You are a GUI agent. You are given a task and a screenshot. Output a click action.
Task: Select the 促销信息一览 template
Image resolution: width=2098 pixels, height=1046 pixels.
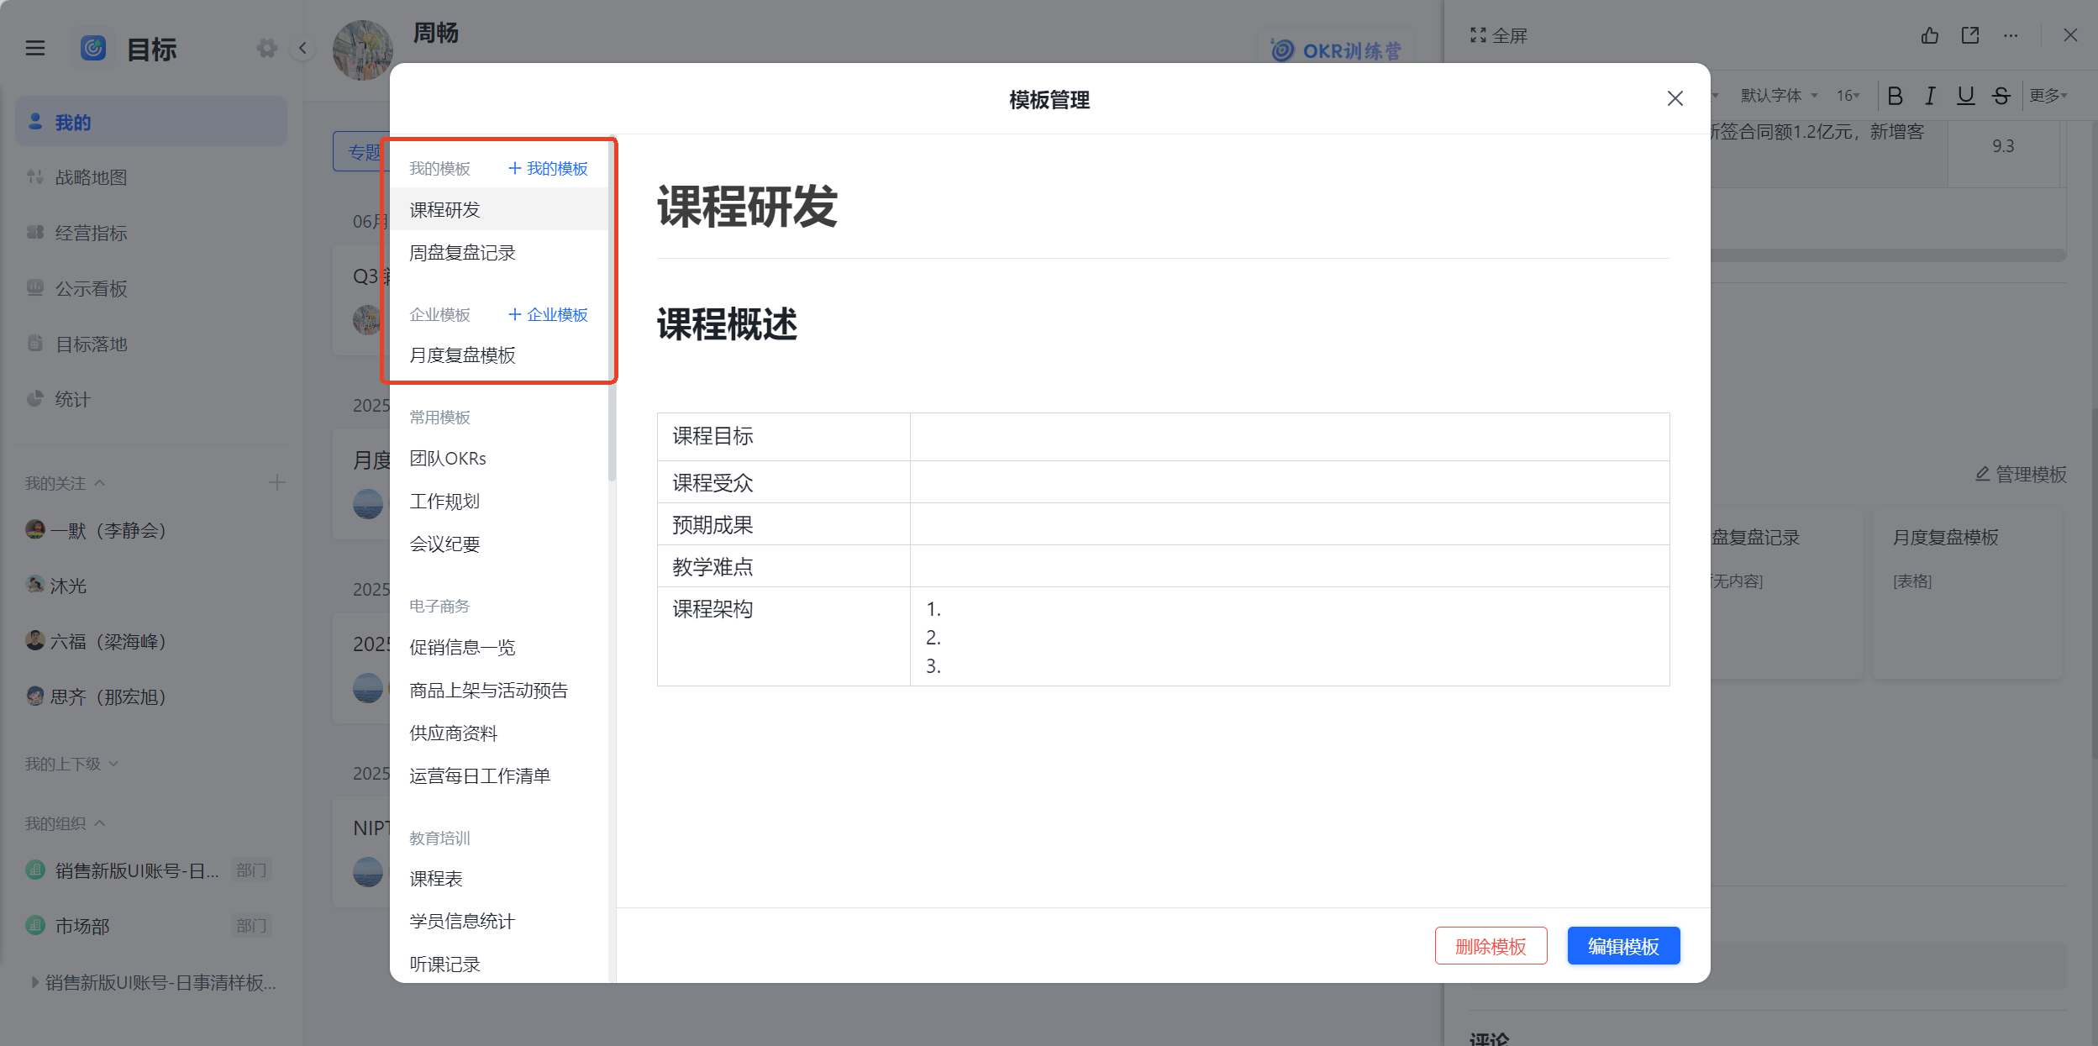click(x=500, y=647)
